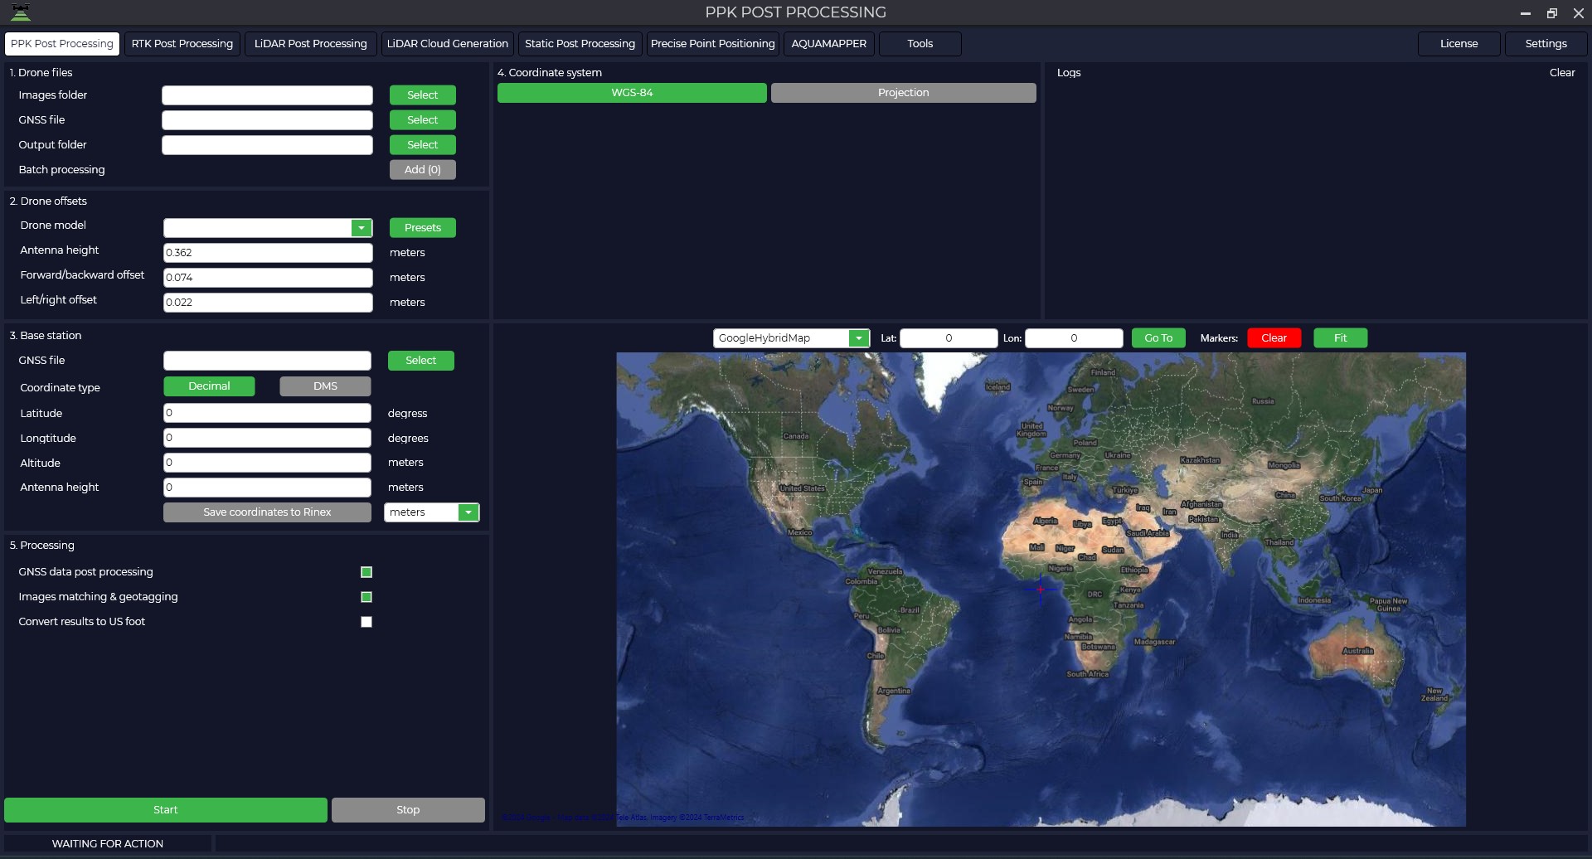Click Select for drone GNSS file
1592x859 pixels.
[423, 120]
